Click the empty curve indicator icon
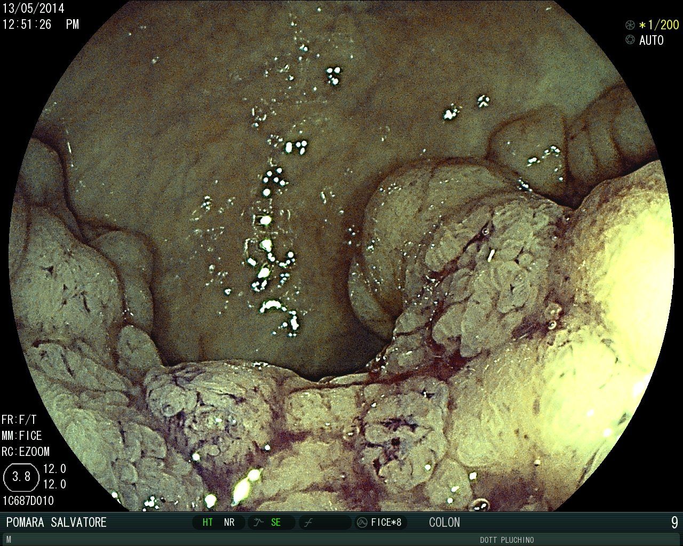 point(309,523)
